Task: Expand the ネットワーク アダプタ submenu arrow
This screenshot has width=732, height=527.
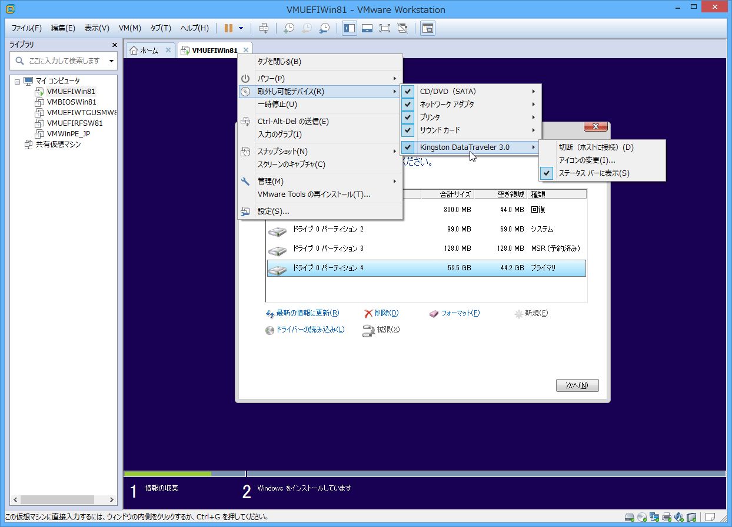Action: 534,104
